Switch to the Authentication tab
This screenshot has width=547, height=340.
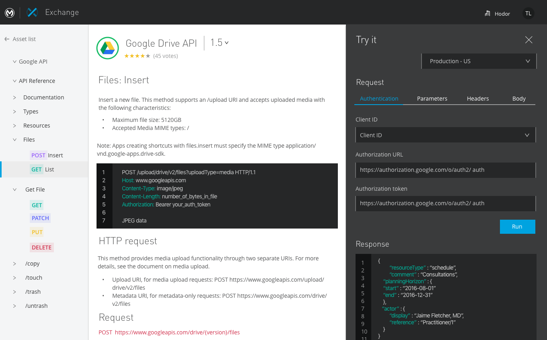coord(379,99)
